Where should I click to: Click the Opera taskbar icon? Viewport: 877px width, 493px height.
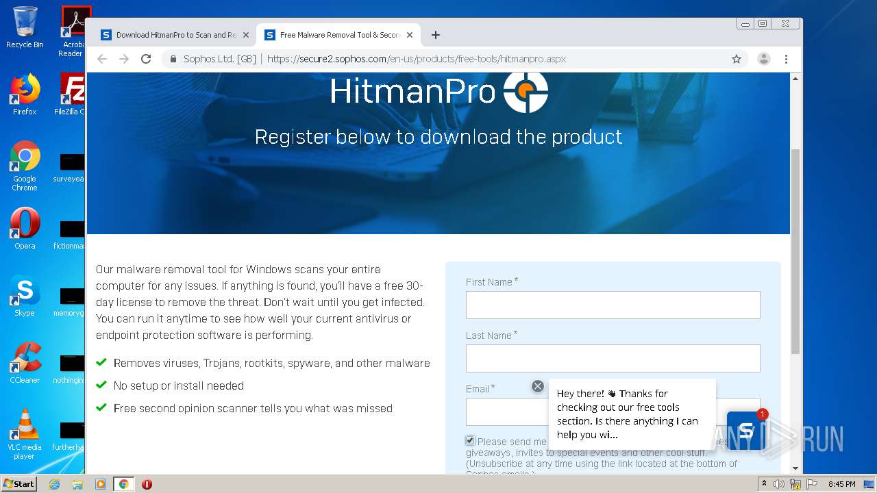pos(147,484)
